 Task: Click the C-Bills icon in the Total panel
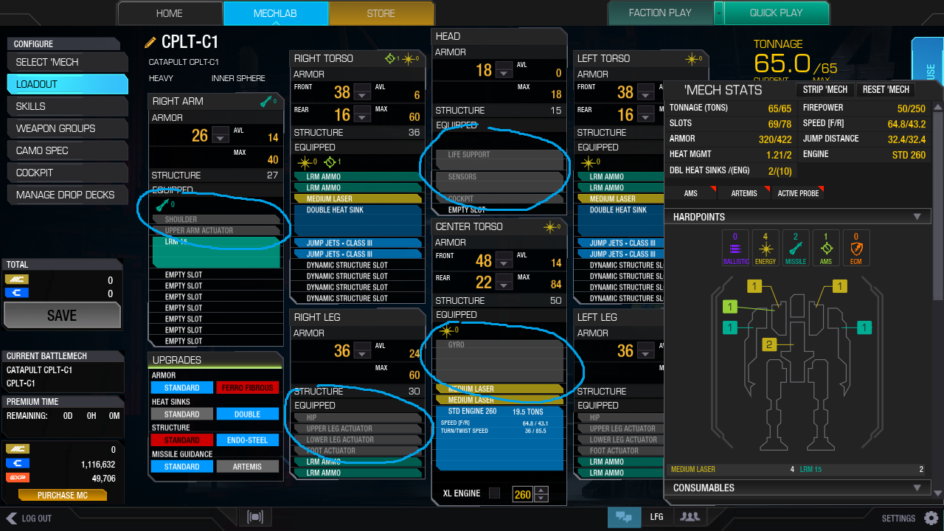pos(17,294)
